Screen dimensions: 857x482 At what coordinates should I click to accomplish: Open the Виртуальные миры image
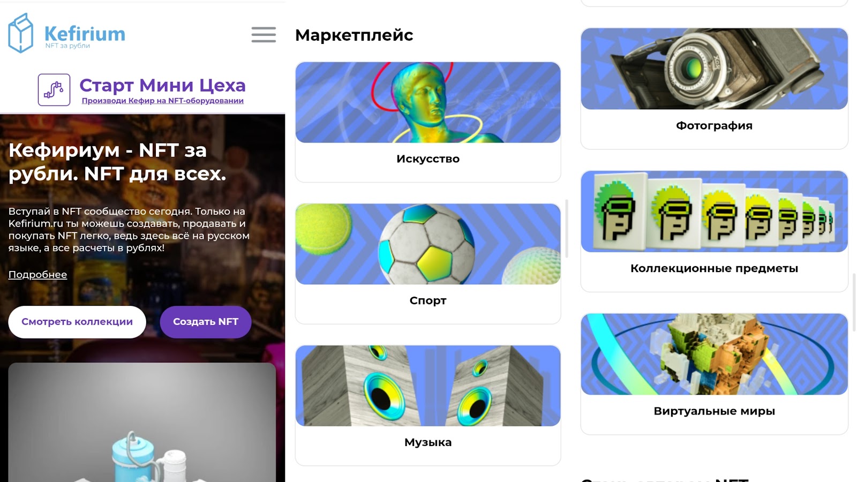(714, 354)
